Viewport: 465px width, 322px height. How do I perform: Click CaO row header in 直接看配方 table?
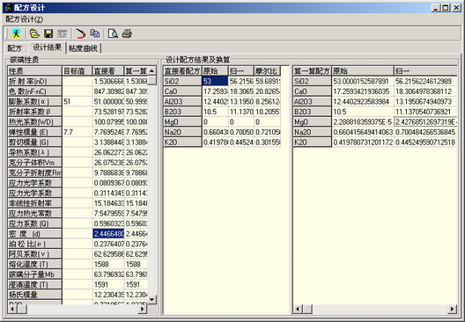point(182,91)
